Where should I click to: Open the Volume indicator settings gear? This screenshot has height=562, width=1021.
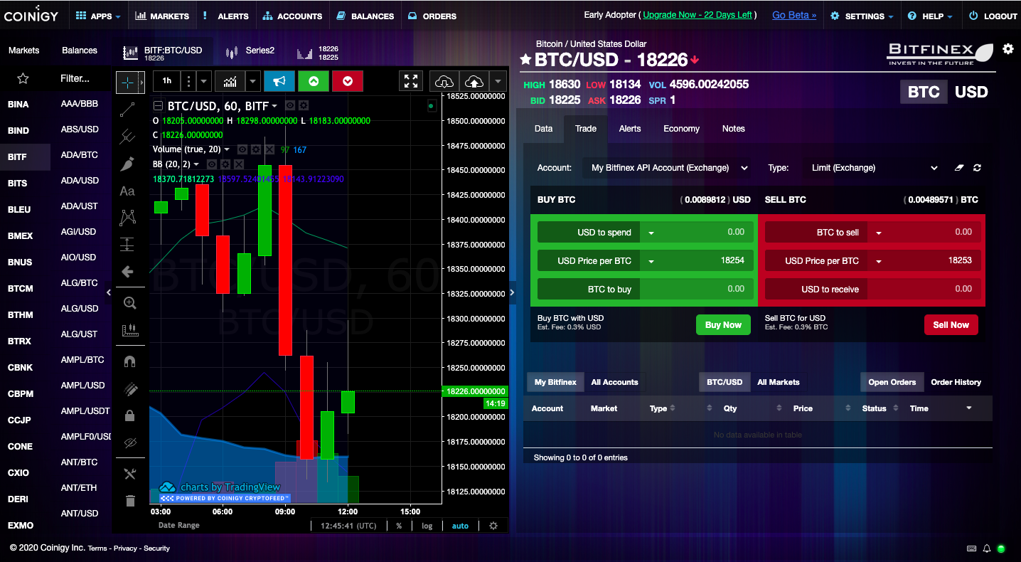point(255,149)
